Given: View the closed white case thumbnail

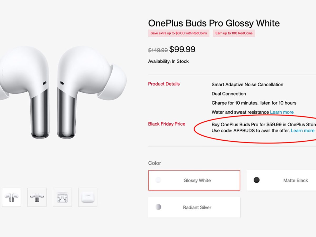Looking at the screenshot, I should (88, 197).
